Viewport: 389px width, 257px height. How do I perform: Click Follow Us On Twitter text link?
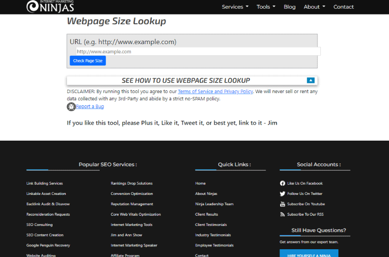pos(305,193)
